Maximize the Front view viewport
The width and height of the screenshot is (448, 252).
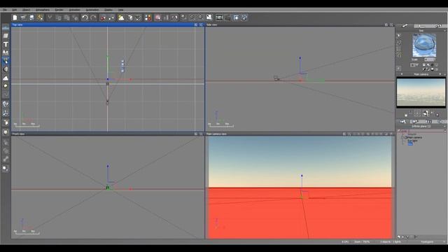pyautogui.click(x=201, y=134)
